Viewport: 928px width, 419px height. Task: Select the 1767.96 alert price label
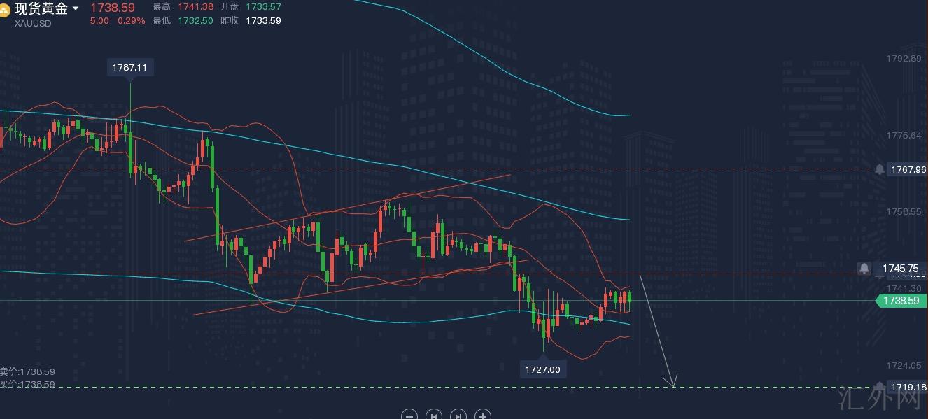[907, 169]
